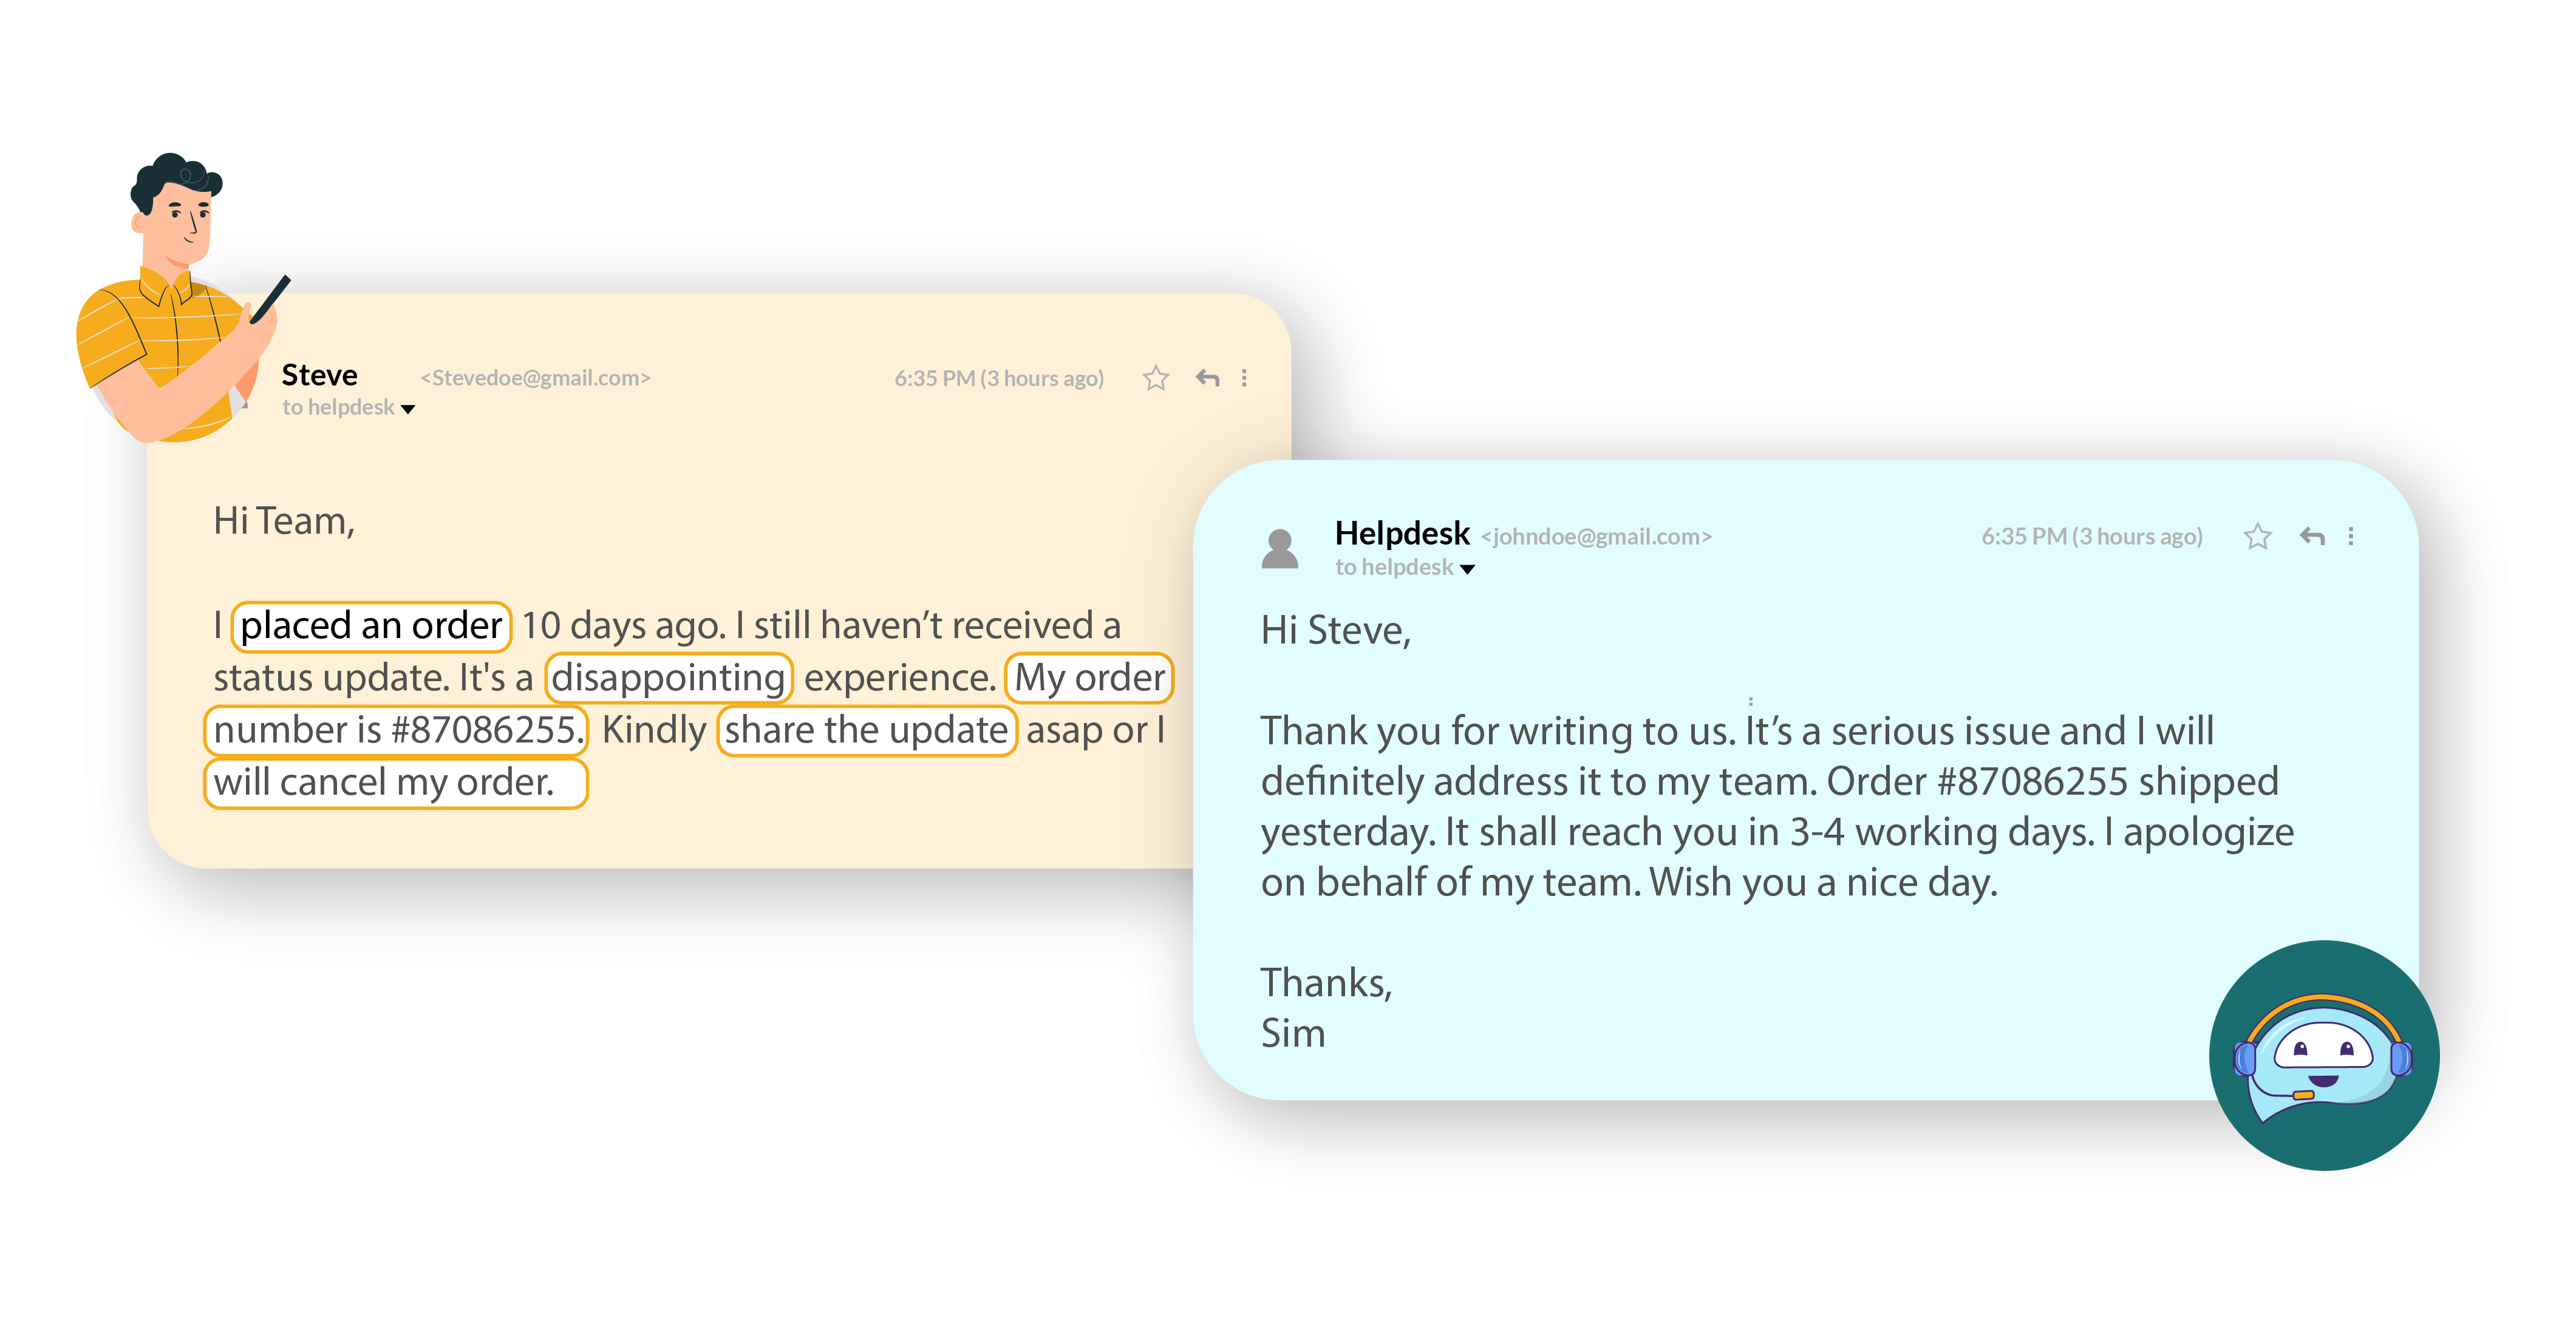
Task: Open the chatbot robot icon
Action: (x=2323, y=1055)
